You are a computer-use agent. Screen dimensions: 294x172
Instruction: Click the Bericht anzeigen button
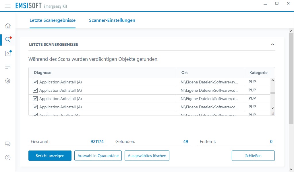coord(50,156)
